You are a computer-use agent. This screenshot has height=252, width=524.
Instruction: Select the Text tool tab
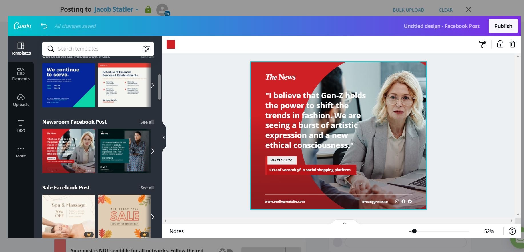click(x=21, y=126)
